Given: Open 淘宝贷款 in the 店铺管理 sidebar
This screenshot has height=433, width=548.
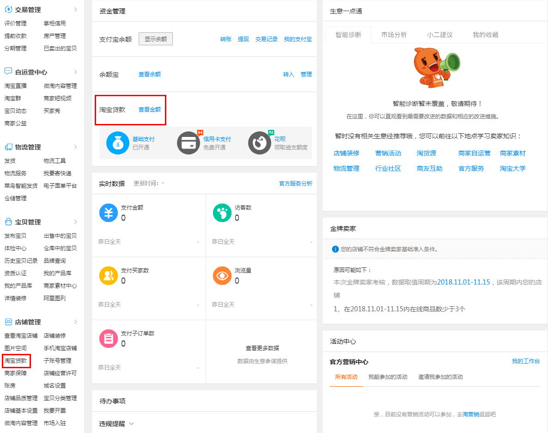Looking at the screenshot, I should click(15, 360).
